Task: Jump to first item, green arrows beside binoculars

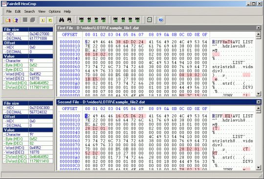Action: (82, 20)
